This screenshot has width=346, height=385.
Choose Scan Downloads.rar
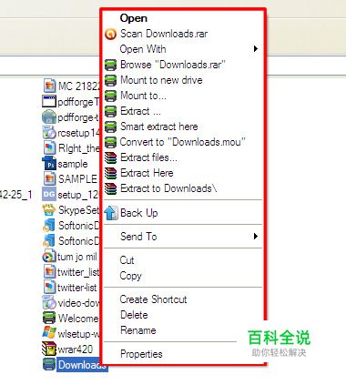[164, 34]
